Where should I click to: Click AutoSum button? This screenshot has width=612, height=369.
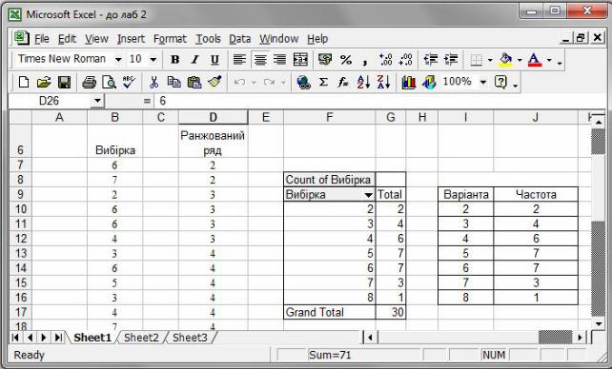[x=323, y=82]
